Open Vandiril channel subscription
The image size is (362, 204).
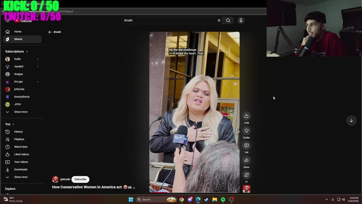tap(22, 67)
